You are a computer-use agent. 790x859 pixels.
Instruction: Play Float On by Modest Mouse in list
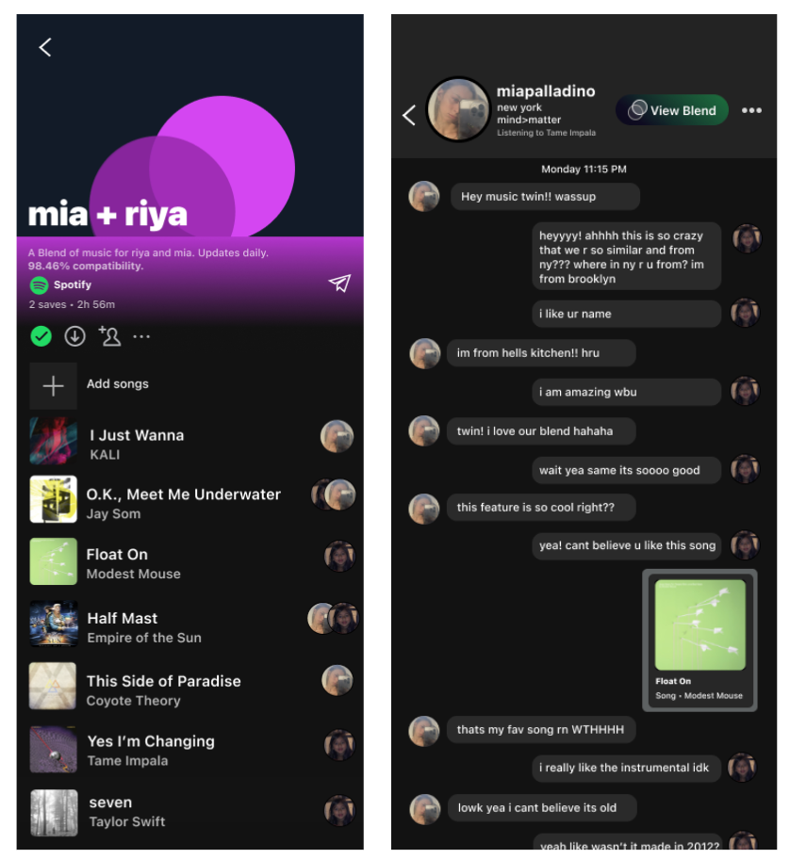coord(190,563)
